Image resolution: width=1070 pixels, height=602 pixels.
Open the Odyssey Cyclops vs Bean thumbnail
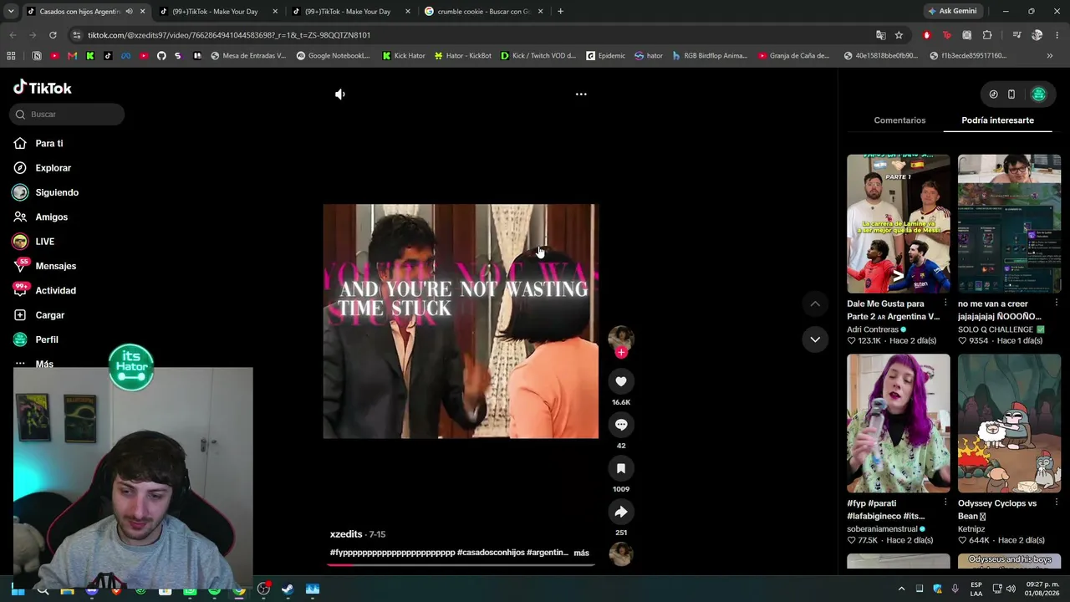(1009, 423)
